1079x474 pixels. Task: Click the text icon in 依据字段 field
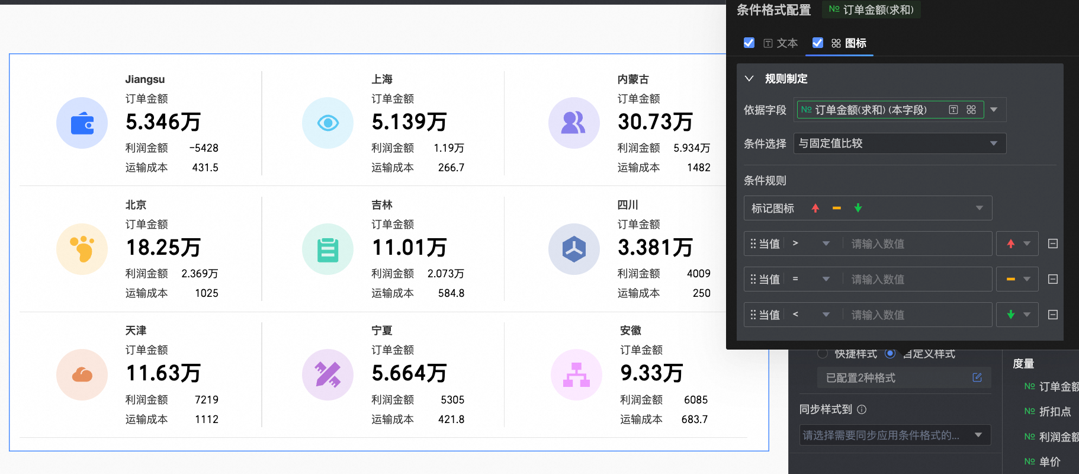(953, 110)
